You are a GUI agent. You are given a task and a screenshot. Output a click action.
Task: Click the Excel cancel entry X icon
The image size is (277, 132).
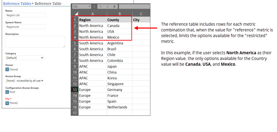pyautogui.click(x=101, y=7)
